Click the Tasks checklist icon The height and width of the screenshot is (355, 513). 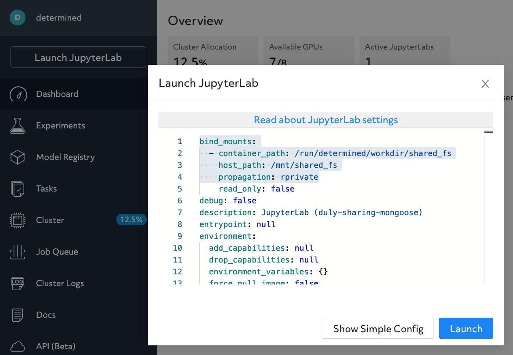(17, 189)
